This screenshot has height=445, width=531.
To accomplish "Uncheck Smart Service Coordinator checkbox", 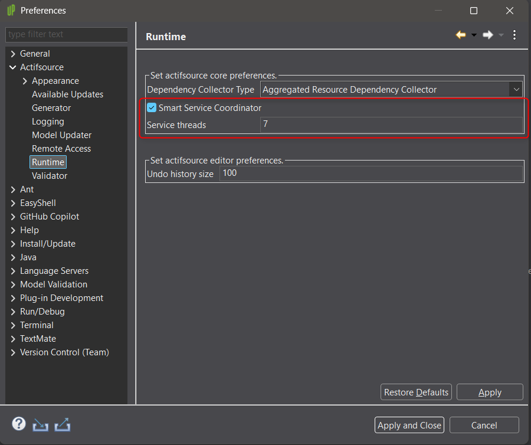I will pos(152,108).
